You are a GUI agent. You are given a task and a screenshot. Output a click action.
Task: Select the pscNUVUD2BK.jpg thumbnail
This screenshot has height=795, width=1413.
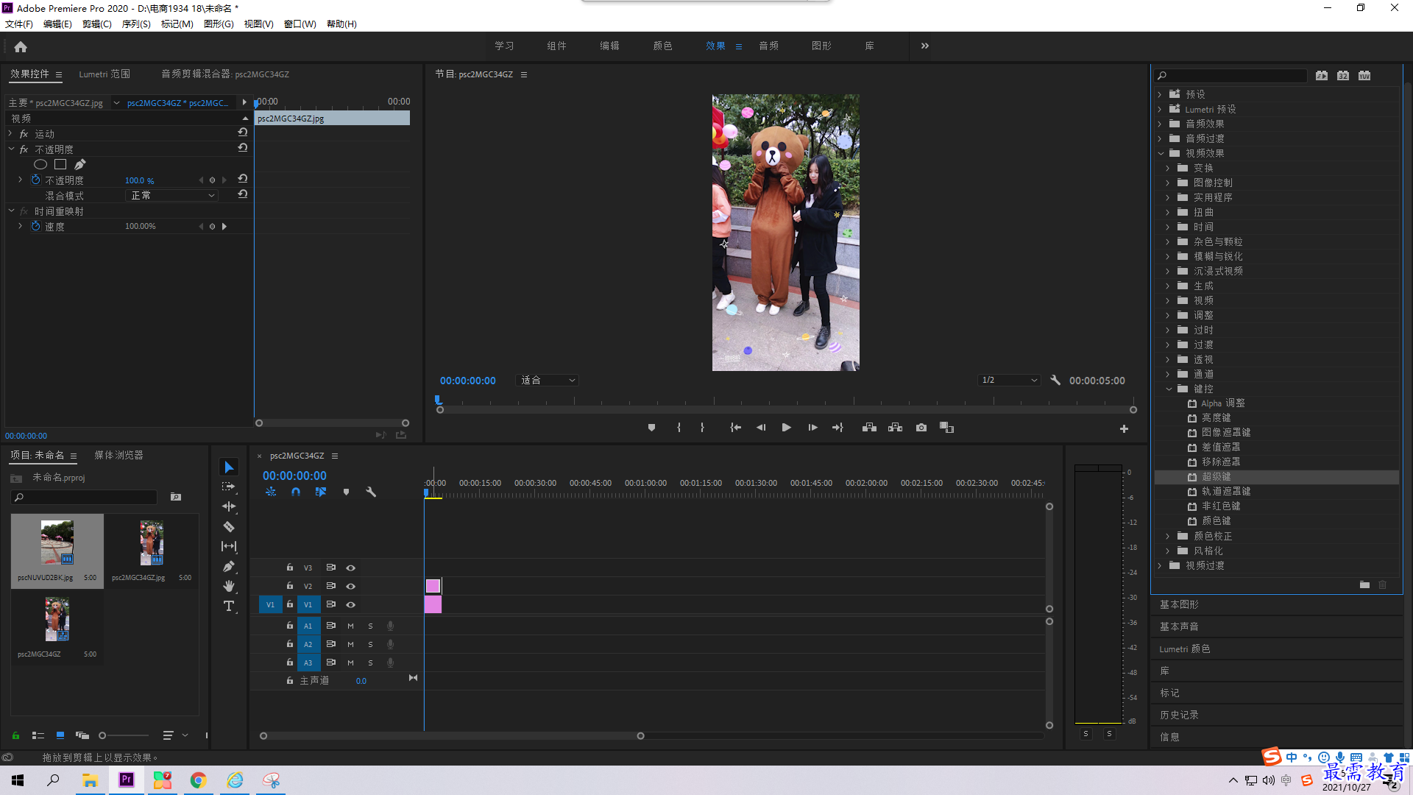click(57, 542)
